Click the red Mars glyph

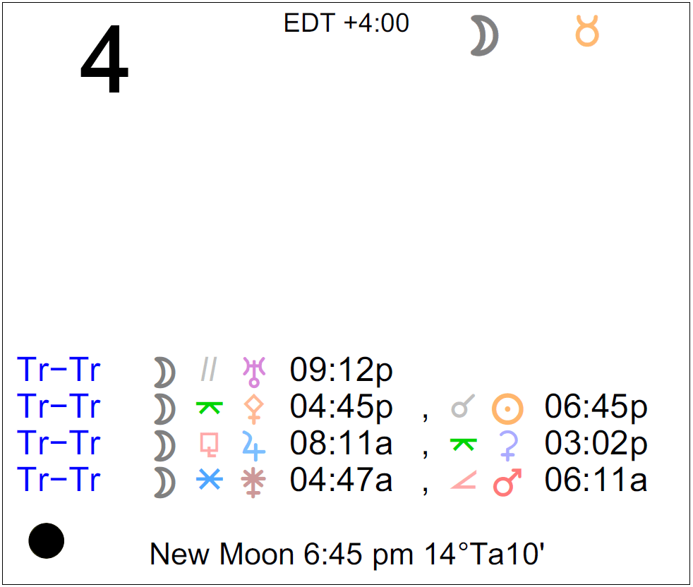tap(507, 481)
